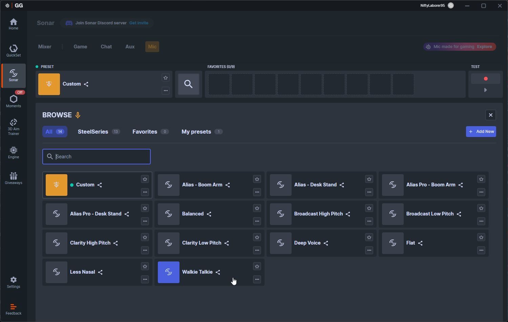Image resolution: width=508 pixels, height=322 pixels.
Task: Open the Moments section in sidebar
Action: coord(14,100)
